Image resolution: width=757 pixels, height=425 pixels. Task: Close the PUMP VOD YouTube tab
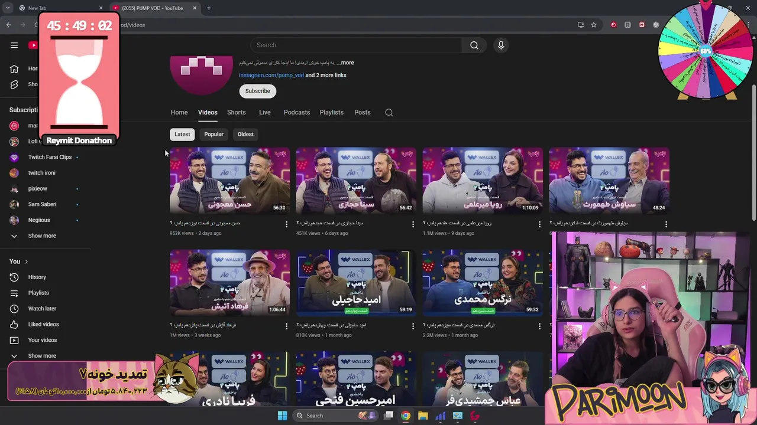coord(195,8)
